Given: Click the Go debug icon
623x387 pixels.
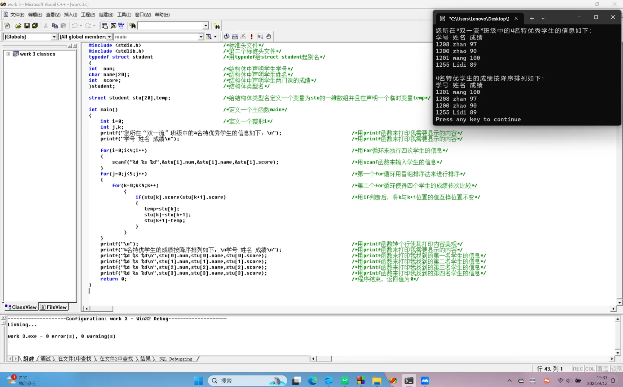Looking at the screenshot, I should pyautogui.click(x=260, y=36).
